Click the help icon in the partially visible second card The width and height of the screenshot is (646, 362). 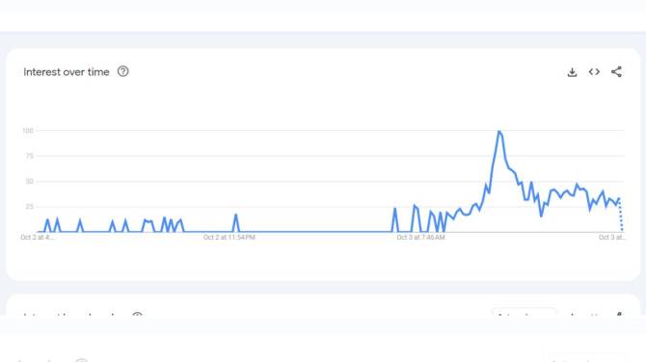[x=137, y=314]
